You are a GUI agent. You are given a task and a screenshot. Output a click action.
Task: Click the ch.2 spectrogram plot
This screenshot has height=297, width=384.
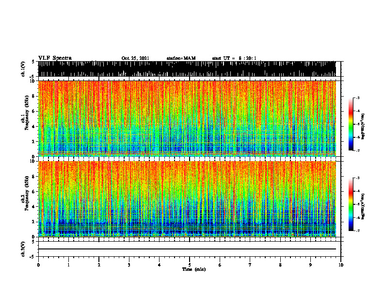(187, 199)
